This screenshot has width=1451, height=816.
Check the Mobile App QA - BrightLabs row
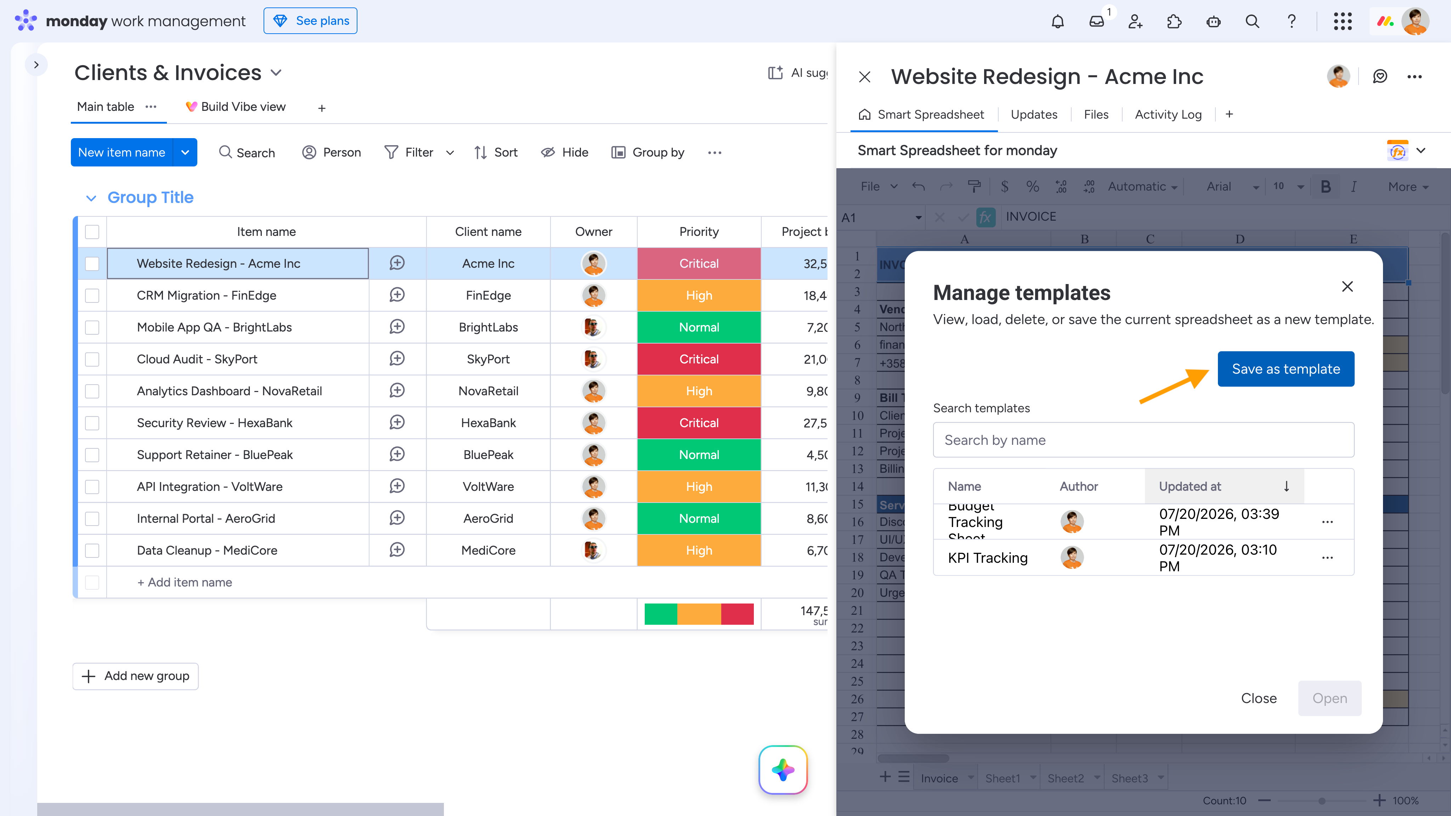tap(92, 327)
